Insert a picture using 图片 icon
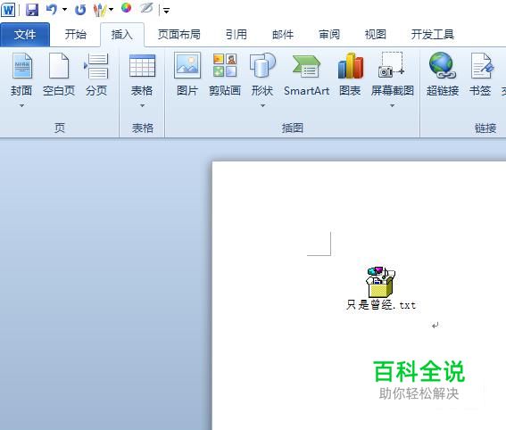This screenshot has height=430, width=506. pyautogui.click(x=187, y=65)
